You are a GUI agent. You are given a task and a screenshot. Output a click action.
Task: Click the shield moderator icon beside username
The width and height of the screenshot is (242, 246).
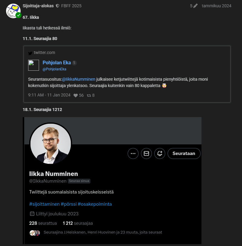pos(57,6)
